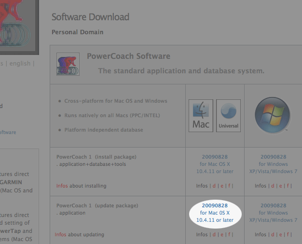Download install package 20090828 for Mac OS X

(x=215, y=164)
